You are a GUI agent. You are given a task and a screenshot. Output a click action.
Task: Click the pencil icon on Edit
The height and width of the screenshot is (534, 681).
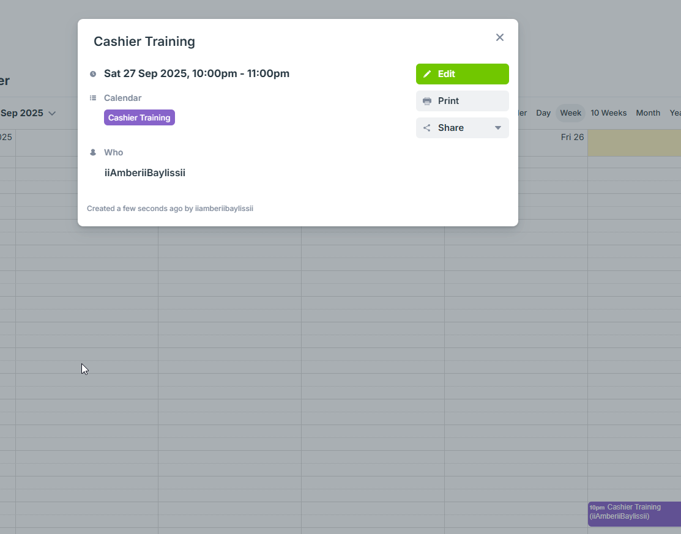[x=427, y=74]
